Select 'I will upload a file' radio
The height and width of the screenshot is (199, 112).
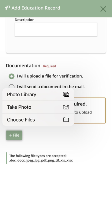click(x=11, y=76)
